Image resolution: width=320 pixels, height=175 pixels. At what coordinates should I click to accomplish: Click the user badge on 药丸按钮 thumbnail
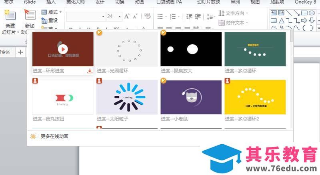point(35,81)
